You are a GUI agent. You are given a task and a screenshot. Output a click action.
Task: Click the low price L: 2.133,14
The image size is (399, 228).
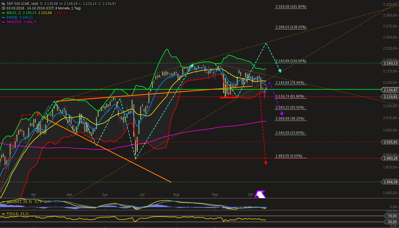(x=88, y=4)
